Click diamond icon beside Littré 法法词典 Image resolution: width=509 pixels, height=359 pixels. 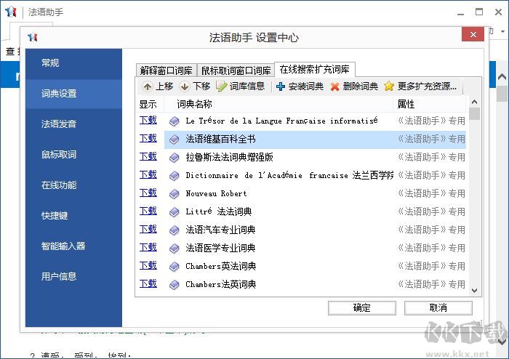(x=175, y=212)
